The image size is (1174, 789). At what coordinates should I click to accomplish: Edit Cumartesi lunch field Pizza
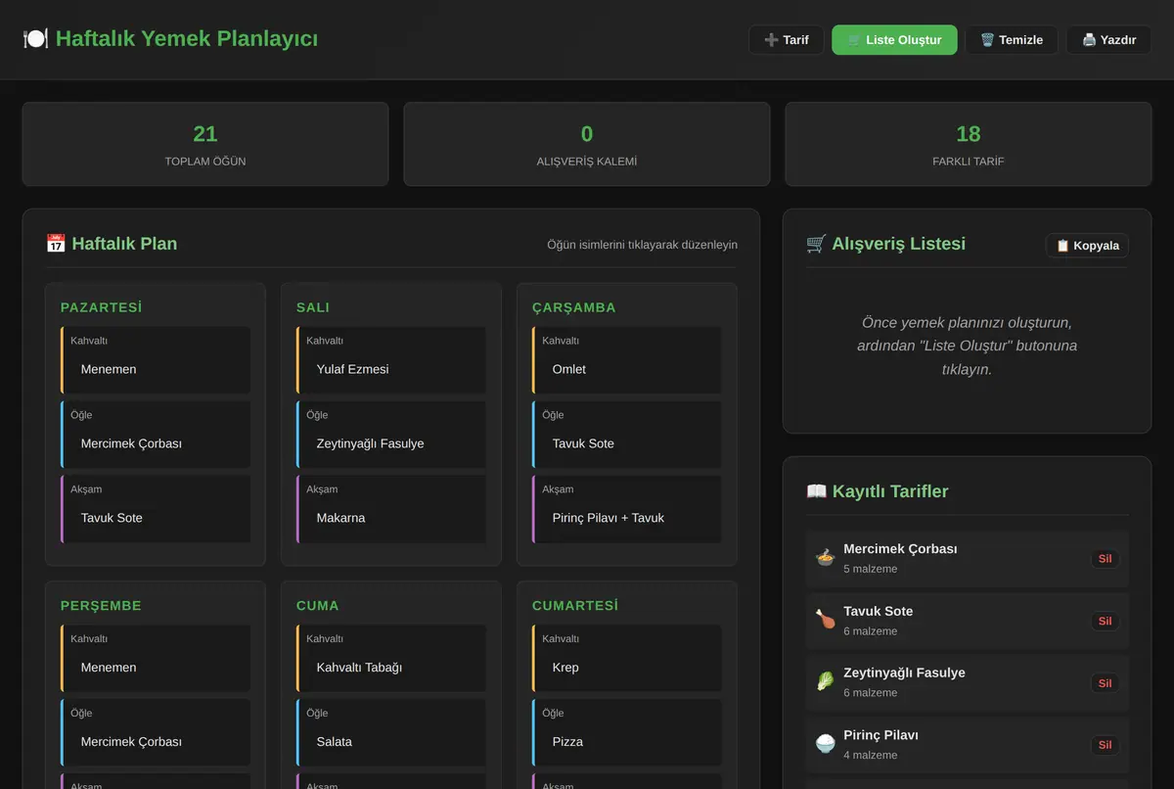pyautogui.click(x=627, y=742)
